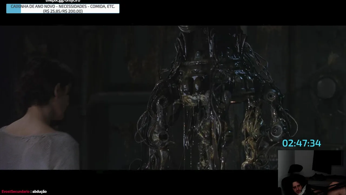The image size is (346, 195).
Task: Click the 'R$ 25,85/R$ 200,00' amount text
Action: [x=63, y=11]
